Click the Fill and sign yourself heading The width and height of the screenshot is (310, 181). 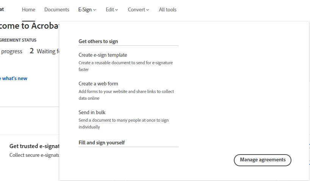102,142
